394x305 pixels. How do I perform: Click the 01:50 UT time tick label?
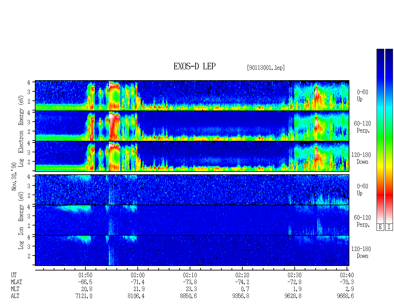85,275
